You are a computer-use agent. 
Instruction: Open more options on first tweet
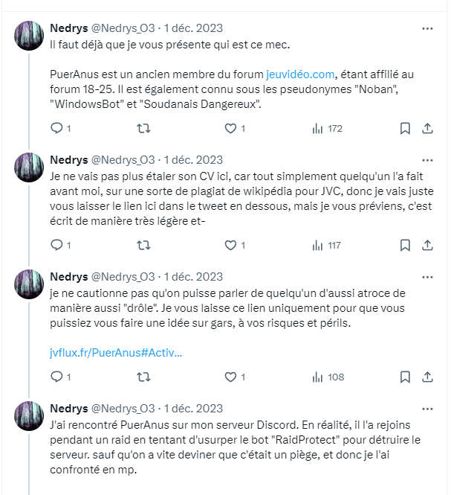tap(427, 28)
